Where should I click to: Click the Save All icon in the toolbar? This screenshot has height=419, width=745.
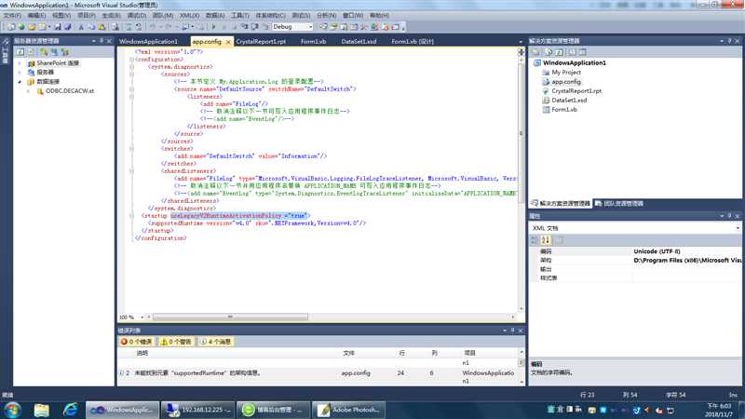coord(67,27)
